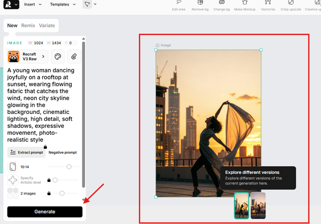Click the 10:14 aspect ratio icon
321x224 pixels.
12,167
